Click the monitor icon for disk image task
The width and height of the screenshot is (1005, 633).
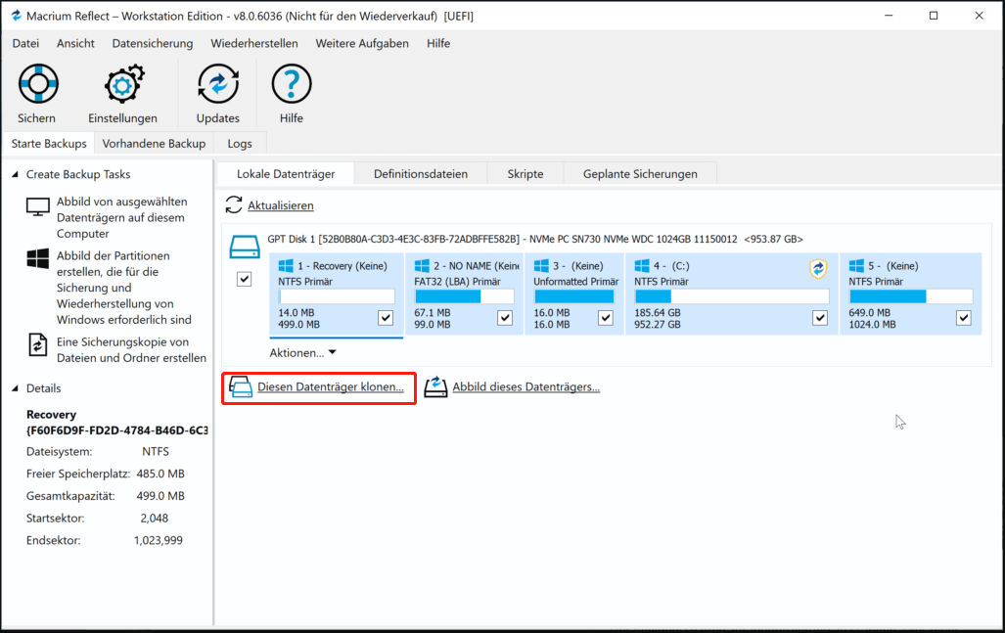[x=38, y=207]
